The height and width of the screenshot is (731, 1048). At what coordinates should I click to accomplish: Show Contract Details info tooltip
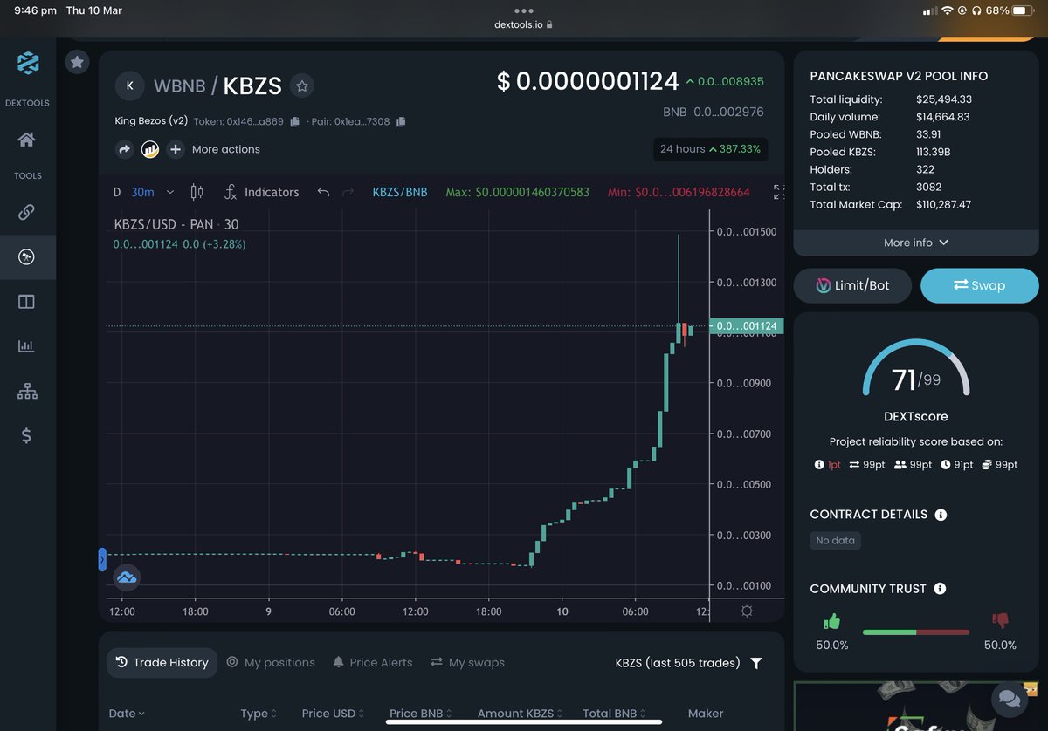tap(941, 515)
